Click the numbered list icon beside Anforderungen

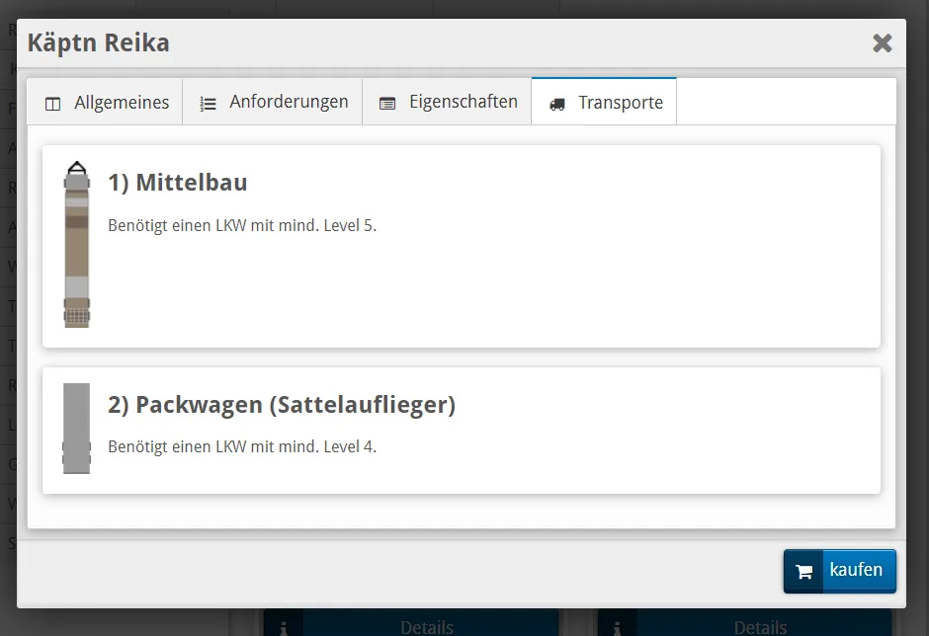point(209,104)
